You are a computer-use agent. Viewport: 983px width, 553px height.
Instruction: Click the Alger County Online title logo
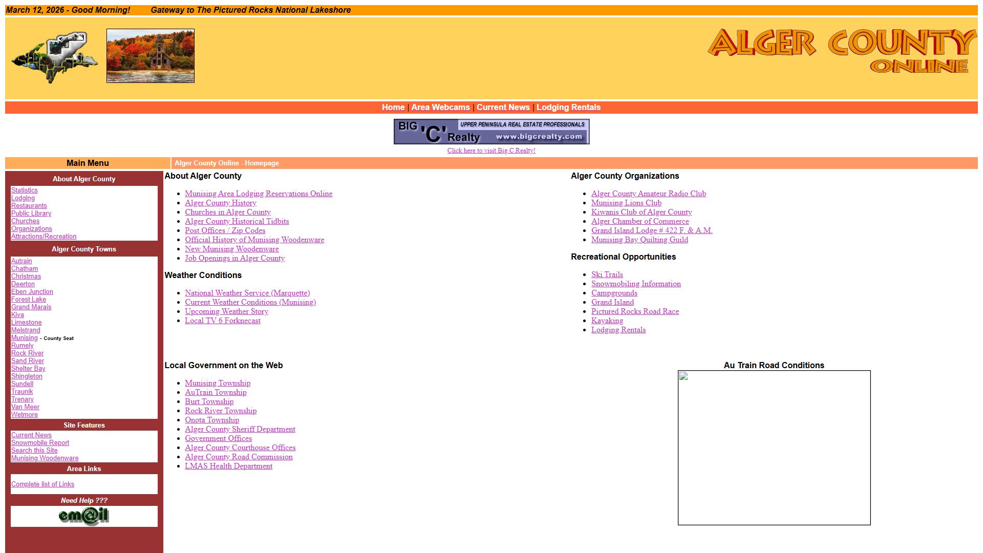coord(842,51)
